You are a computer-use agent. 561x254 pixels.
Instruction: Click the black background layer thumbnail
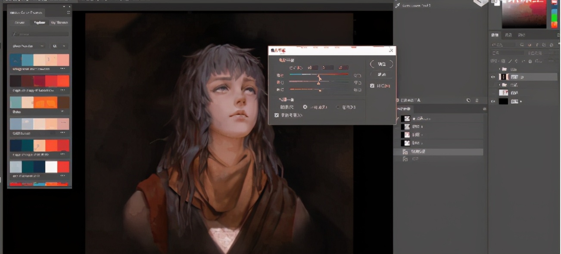[x=503, y=101]
